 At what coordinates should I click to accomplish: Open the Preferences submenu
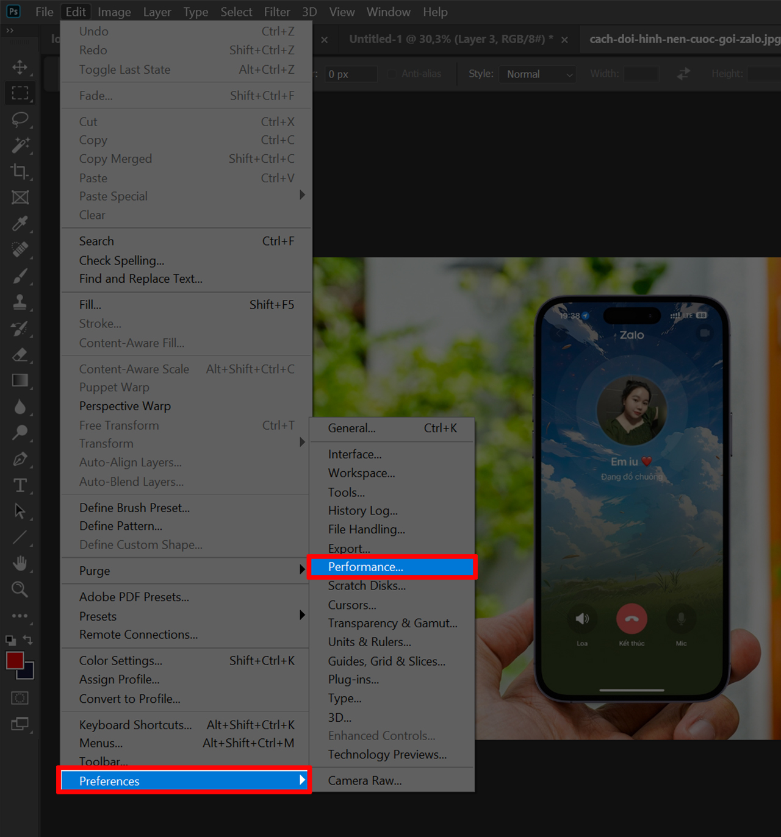click(184, 781)
